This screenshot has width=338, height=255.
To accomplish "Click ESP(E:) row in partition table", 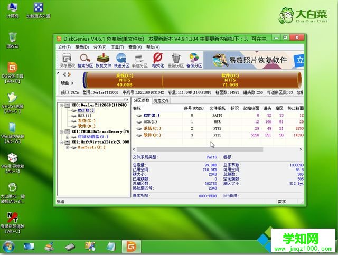I will pyautogui.click(x=218, y=115).
